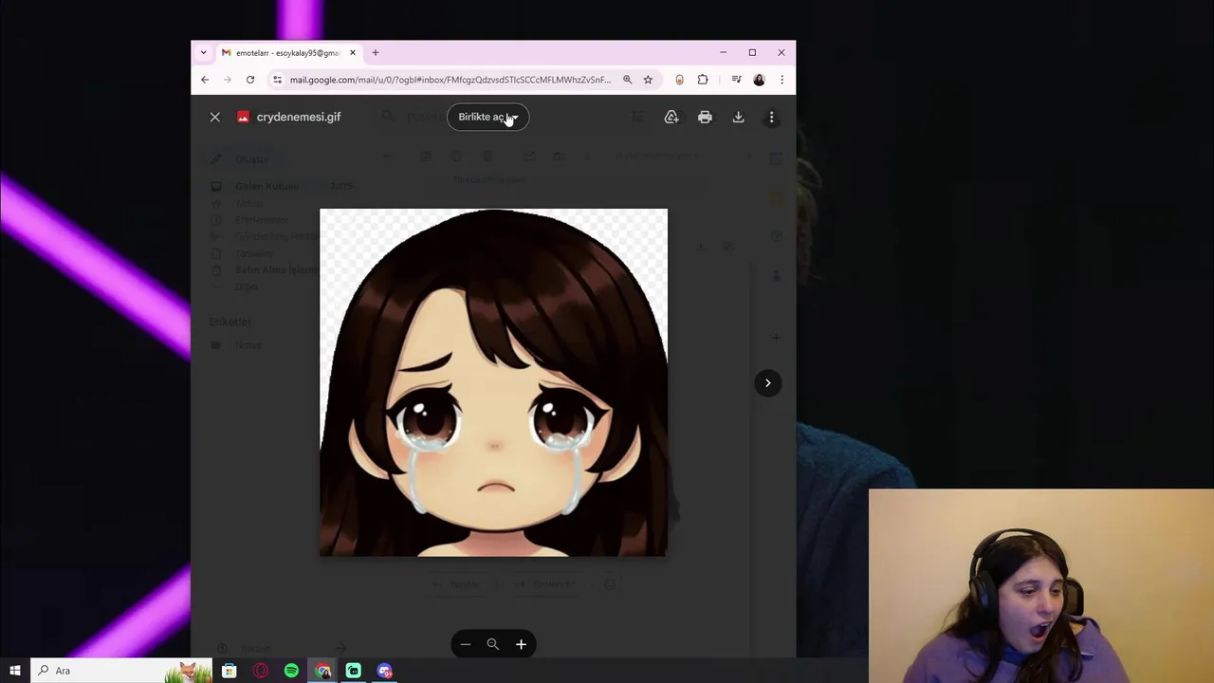Image resolution: width=1214 pixels, height=683 pixels.
Task: Open the Birlikte aç dropdown
Action: [x=487, y=117]
